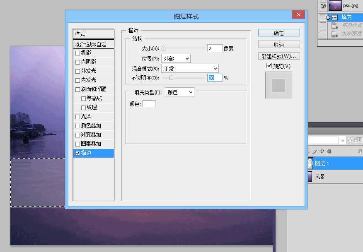363x252 pixels.
Task: Open the 混合模式 blend mode dropdown
Action: pyautogui.click(x=189, y=68)
